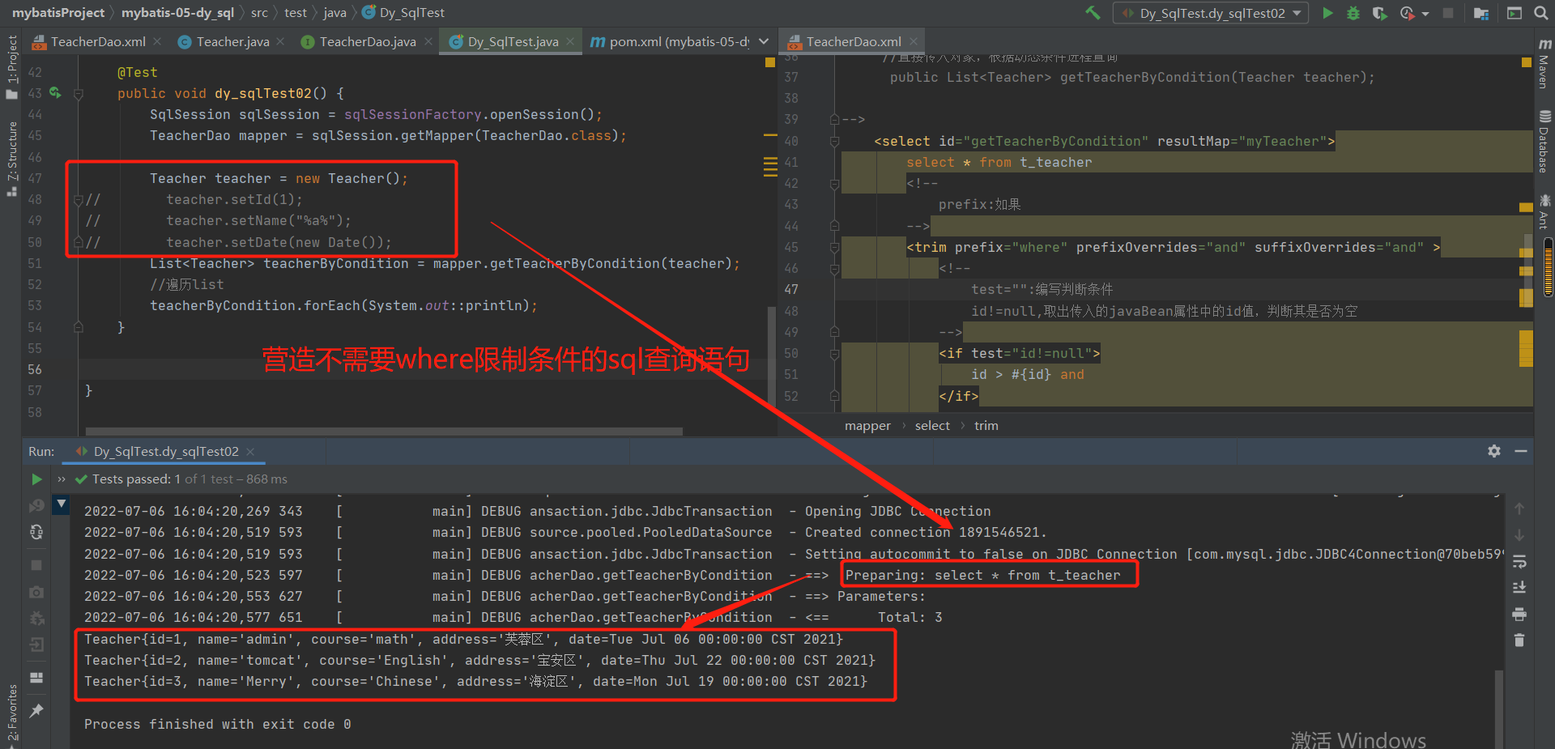Clear all console output with the trash icon
This screenshot has width=1555, height=749.
[1519, 640]
